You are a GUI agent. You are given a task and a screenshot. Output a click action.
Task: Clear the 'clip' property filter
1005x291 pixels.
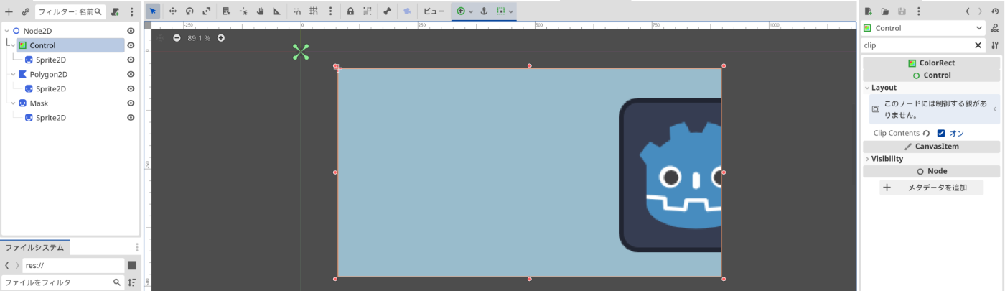[978, 45]
